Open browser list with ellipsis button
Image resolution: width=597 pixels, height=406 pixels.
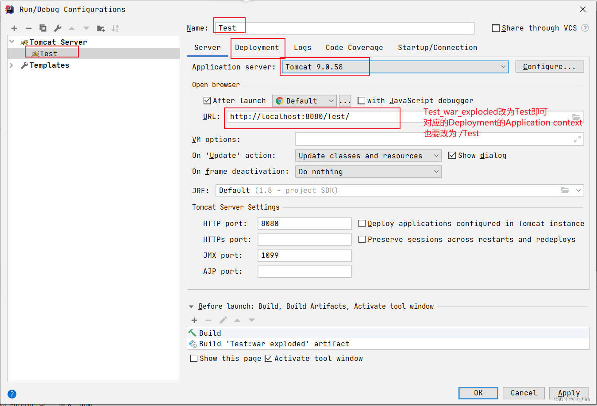[345, 101]
